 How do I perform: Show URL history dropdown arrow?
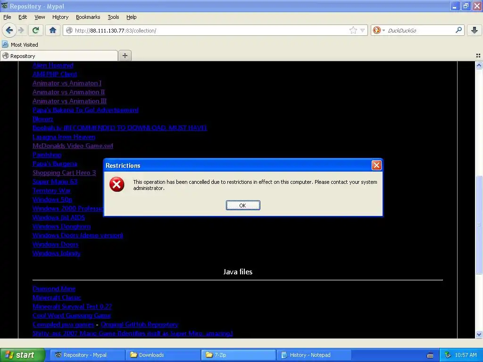[363, 31]
